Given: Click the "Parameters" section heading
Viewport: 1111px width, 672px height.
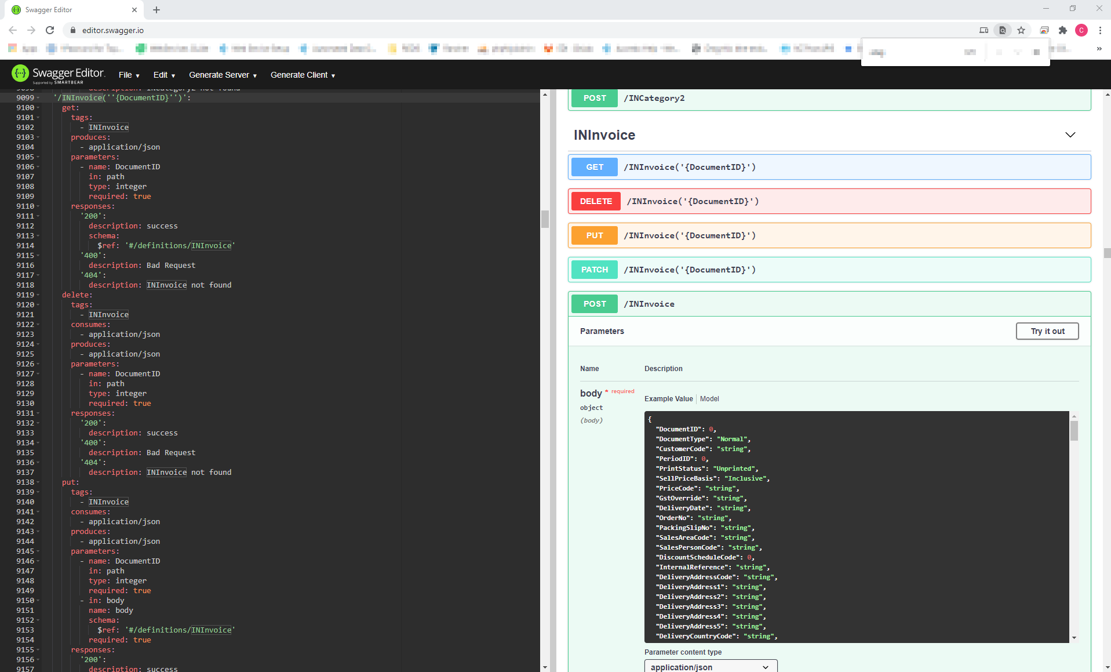Looking at the screenshot, I should point(602,331).
